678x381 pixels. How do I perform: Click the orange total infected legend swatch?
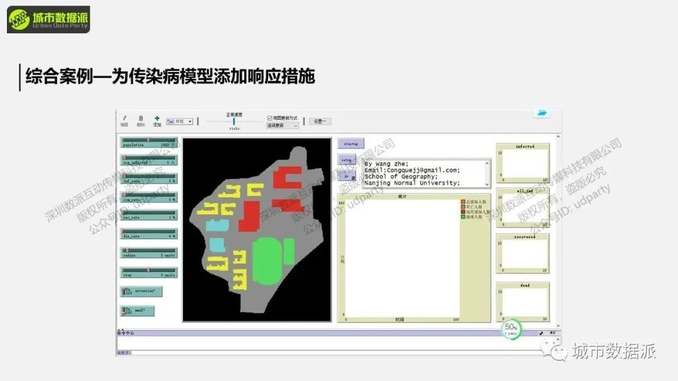463,202
